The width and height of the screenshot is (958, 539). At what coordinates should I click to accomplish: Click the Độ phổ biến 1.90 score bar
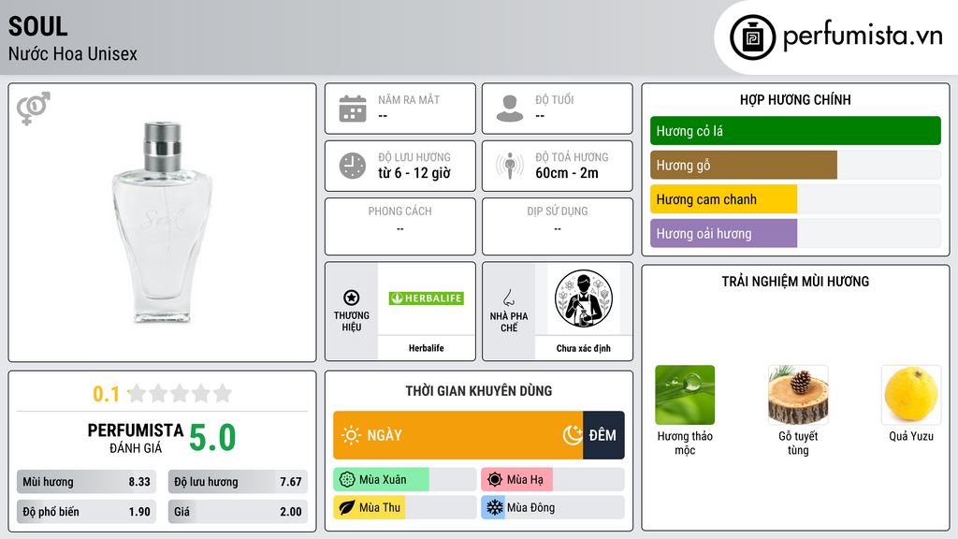pos(87,512)
